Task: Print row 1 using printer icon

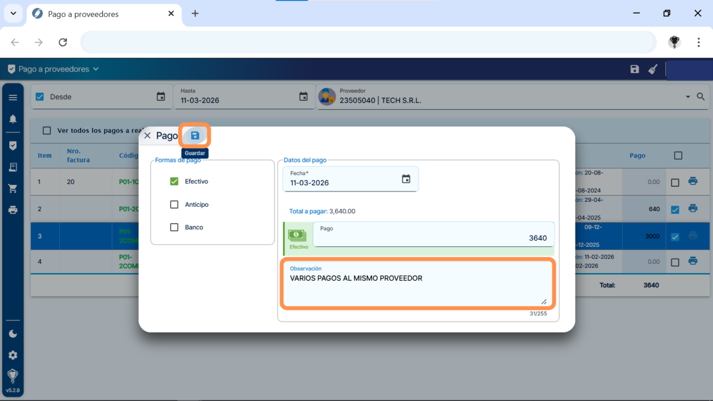Action: (693, 181)
